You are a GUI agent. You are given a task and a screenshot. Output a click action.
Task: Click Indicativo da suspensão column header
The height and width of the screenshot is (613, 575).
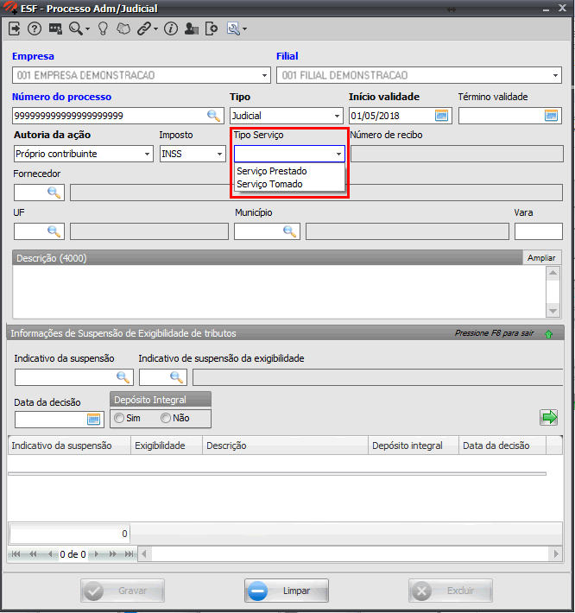[69, 446]
